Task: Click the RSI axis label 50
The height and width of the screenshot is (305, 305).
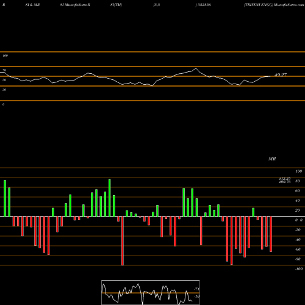Action: tap(4, 80)
